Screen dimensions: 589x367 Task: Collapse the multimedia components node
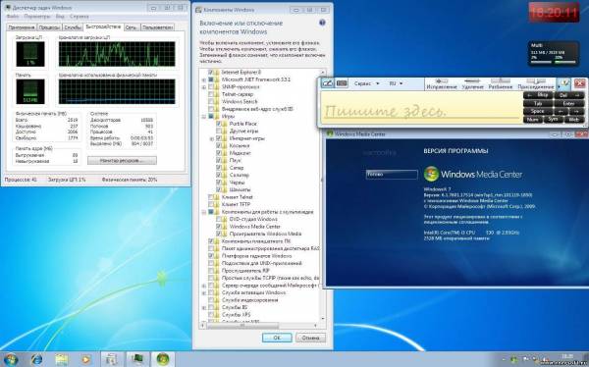[203, 212]
